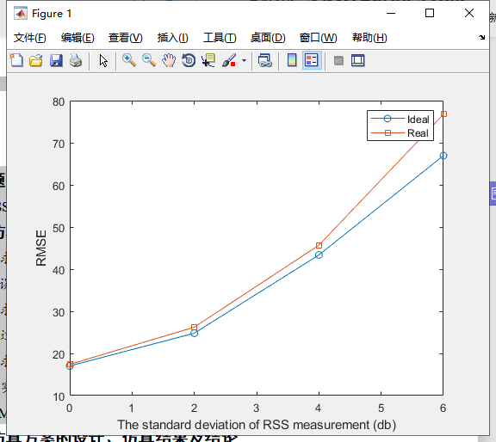496x442 pixels.
Task: Open the 查看(V) menu
Action: pyautogui.click(x=126, y=38)
